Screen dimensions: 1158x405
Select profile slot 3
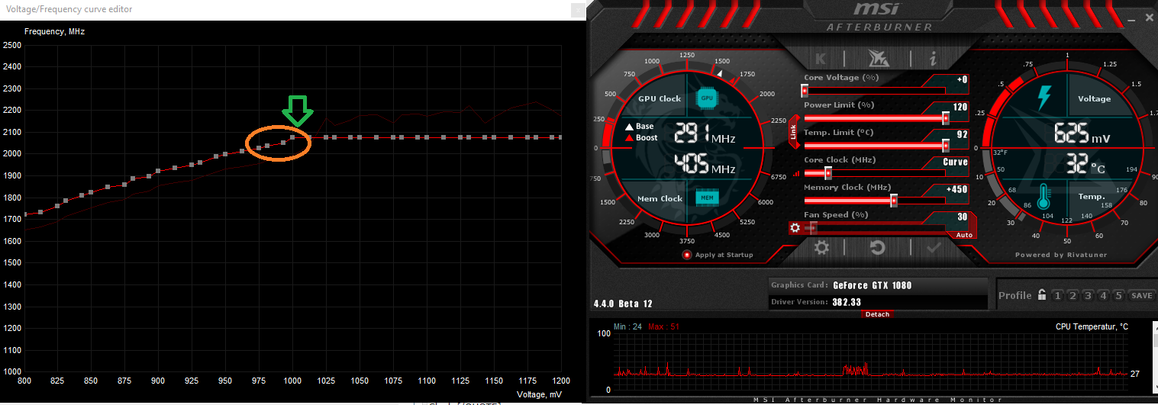(1089, 296)
